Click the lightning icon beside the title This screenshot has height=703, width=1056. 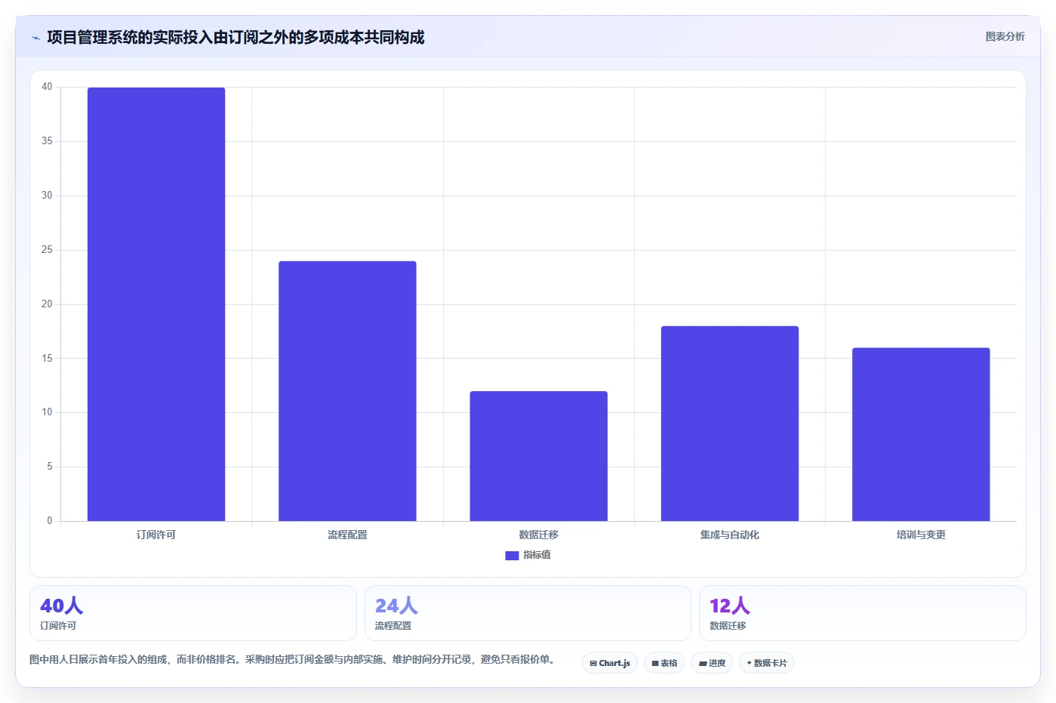35,38
